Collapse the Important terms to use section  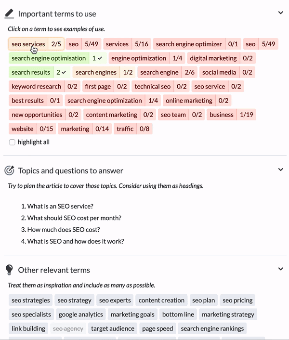tap(280, 13)
